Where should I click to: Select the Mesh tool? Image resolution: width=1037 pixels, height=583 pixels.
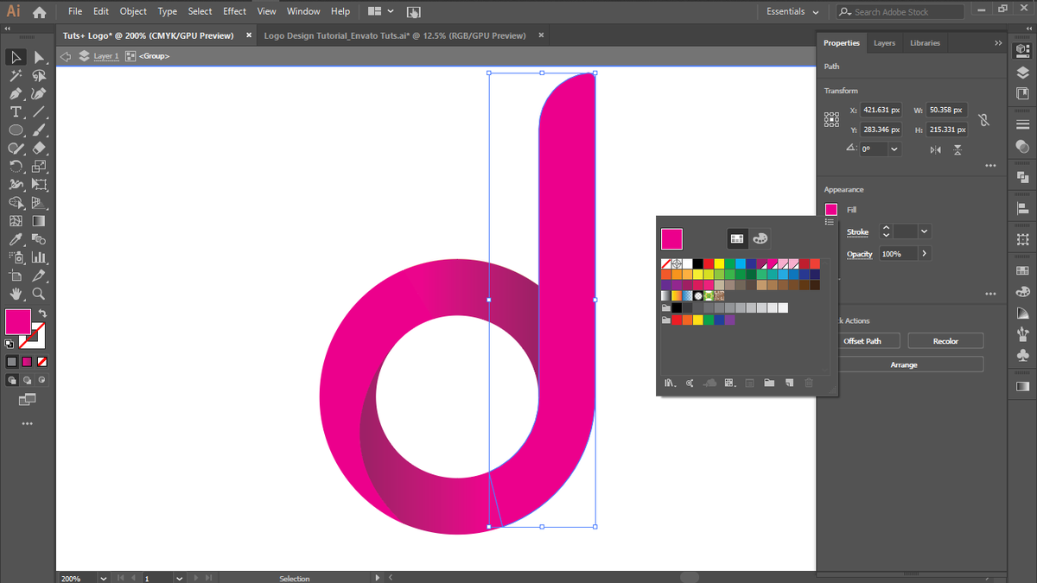tap(16, 221)
